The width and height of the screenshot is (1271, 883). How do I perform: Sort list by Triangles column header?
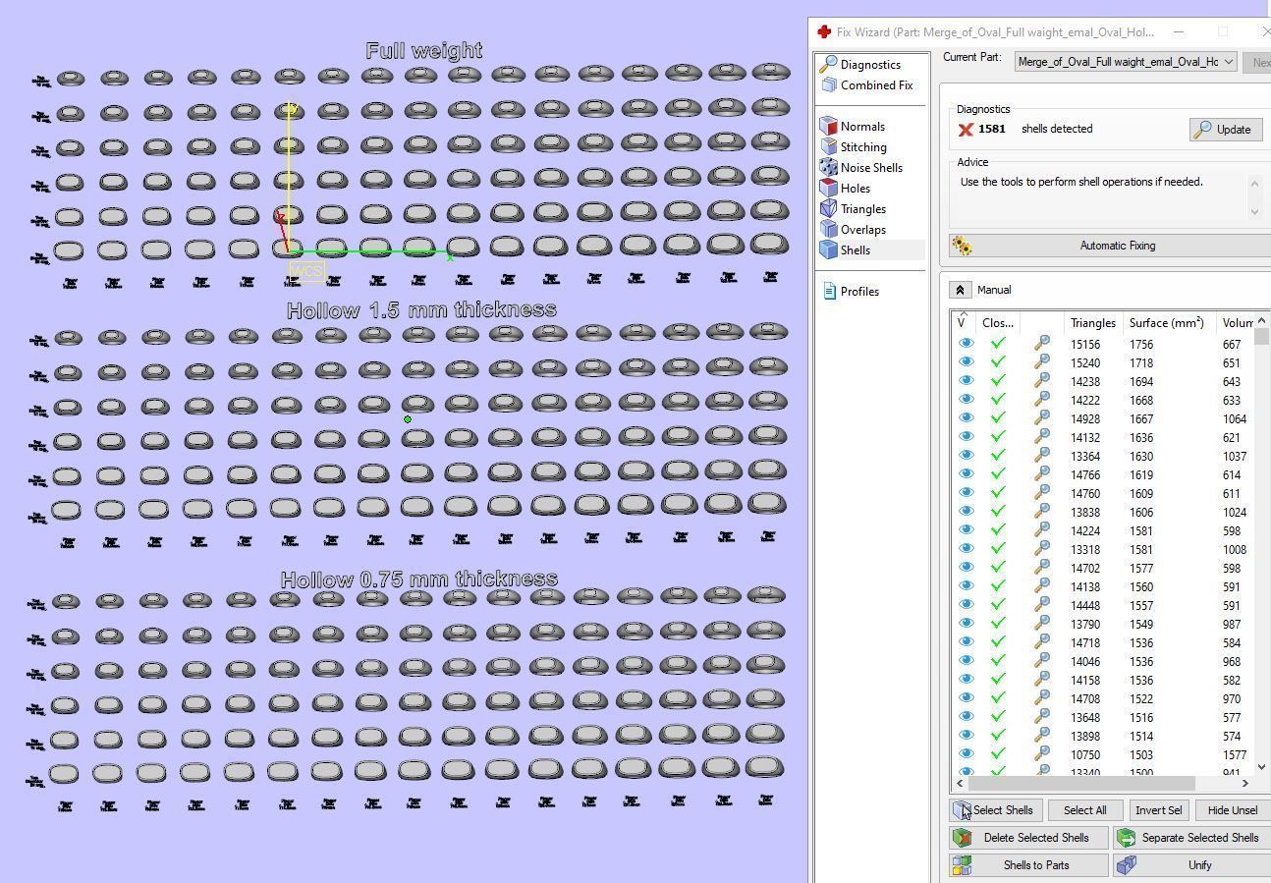[1092, 323]
